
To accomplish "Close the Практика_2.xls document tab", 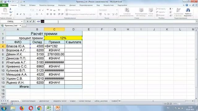I will (20, 25).
